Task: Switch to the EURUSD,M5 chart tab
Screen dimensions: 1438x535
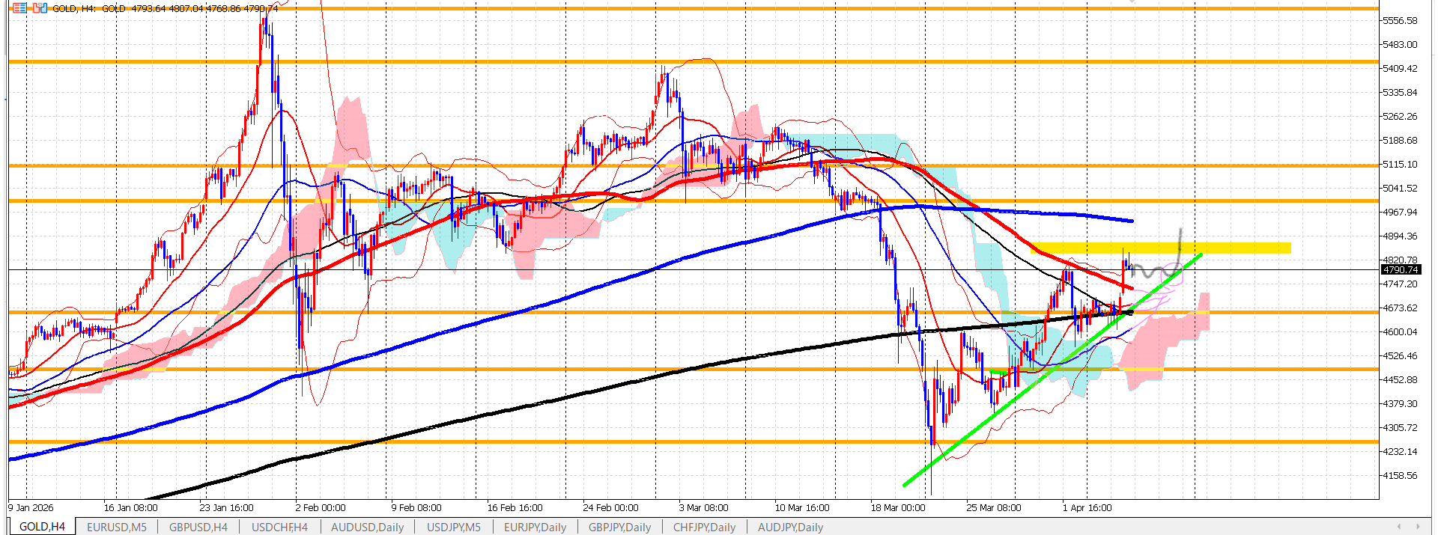Action: pyautogui.click(x=117, y=527)
